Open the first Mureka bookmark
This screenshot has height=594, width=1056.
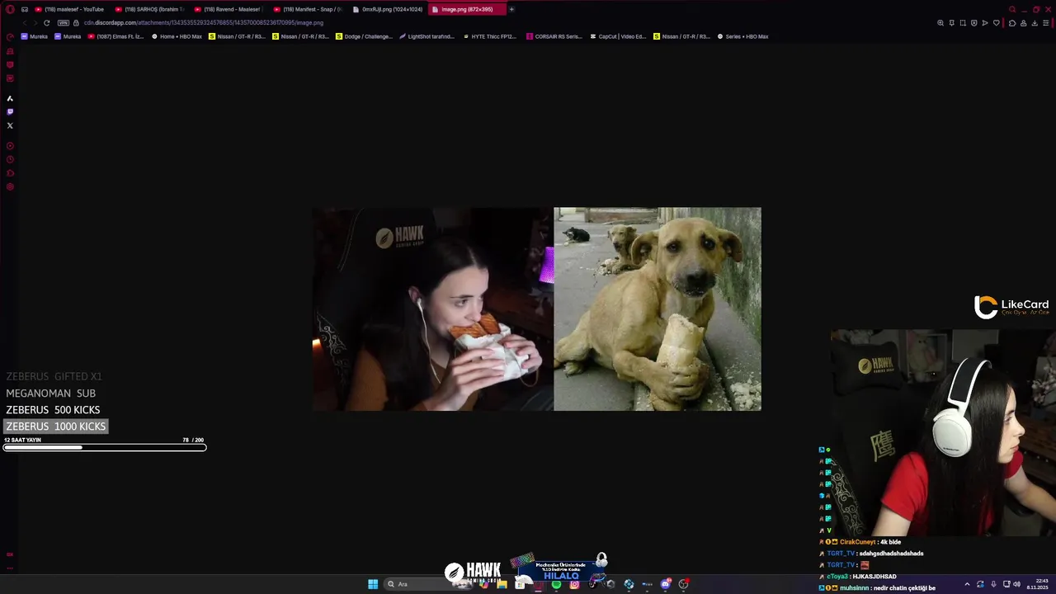point(35,36)
